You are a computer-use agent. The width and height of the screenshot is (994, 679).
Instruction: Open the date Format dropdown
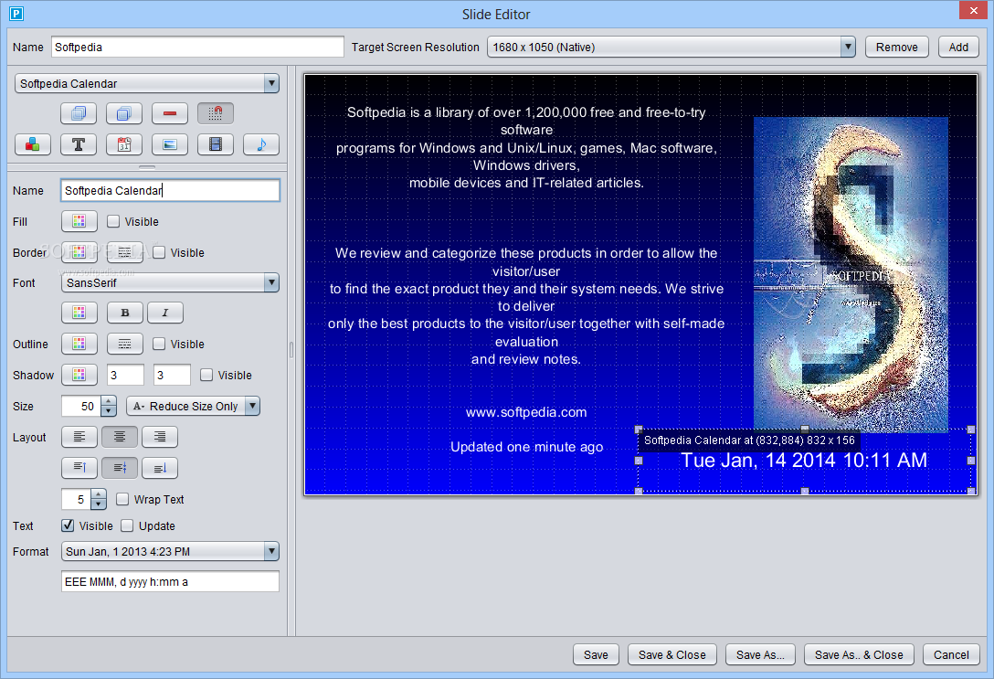click(171, 551)
